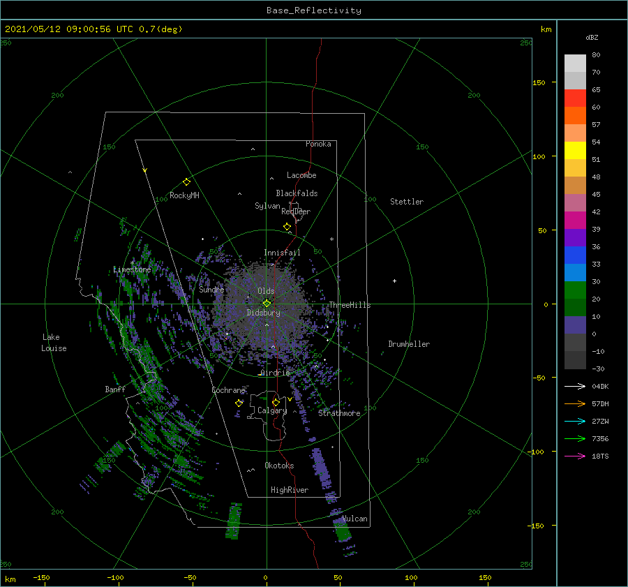Click the magenta 39 dBZ color swatch
The image size is (628, 587).
click(575, 221)
